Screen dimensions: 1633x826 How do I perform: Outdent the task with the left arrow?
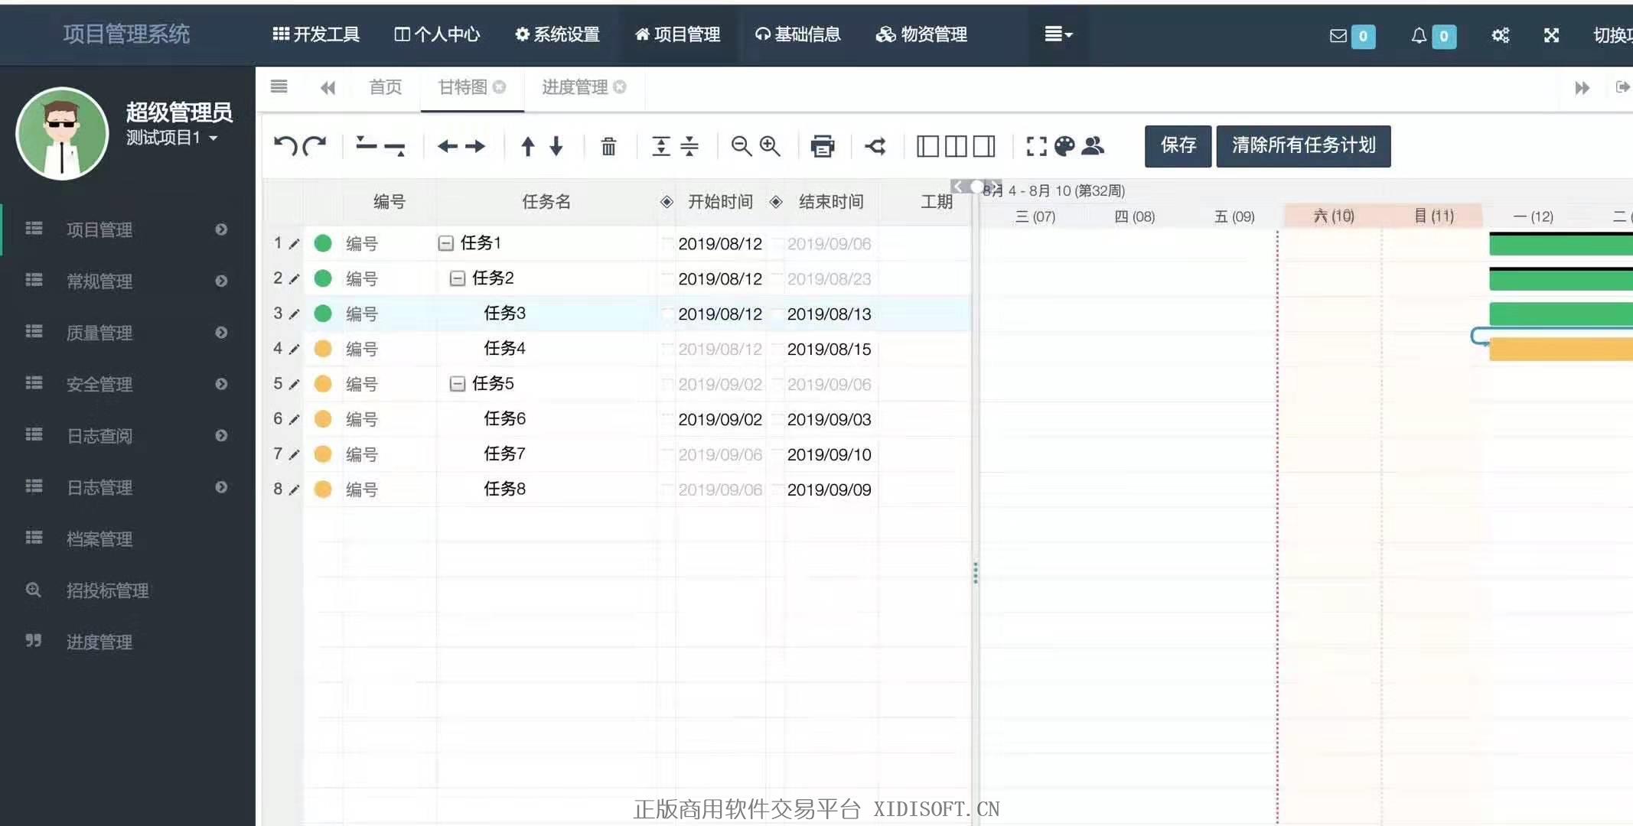pos(448,145)
